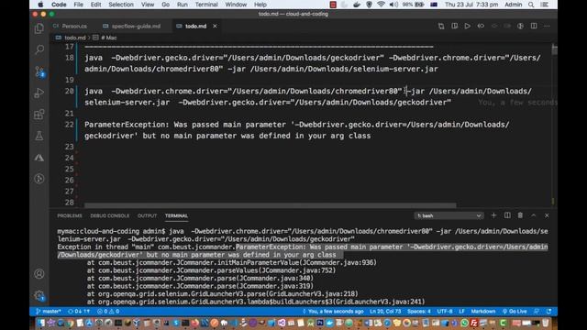The image size is (587, 330).
Task: Open editor More Actions ellipsis
Action: pos(547,27)
